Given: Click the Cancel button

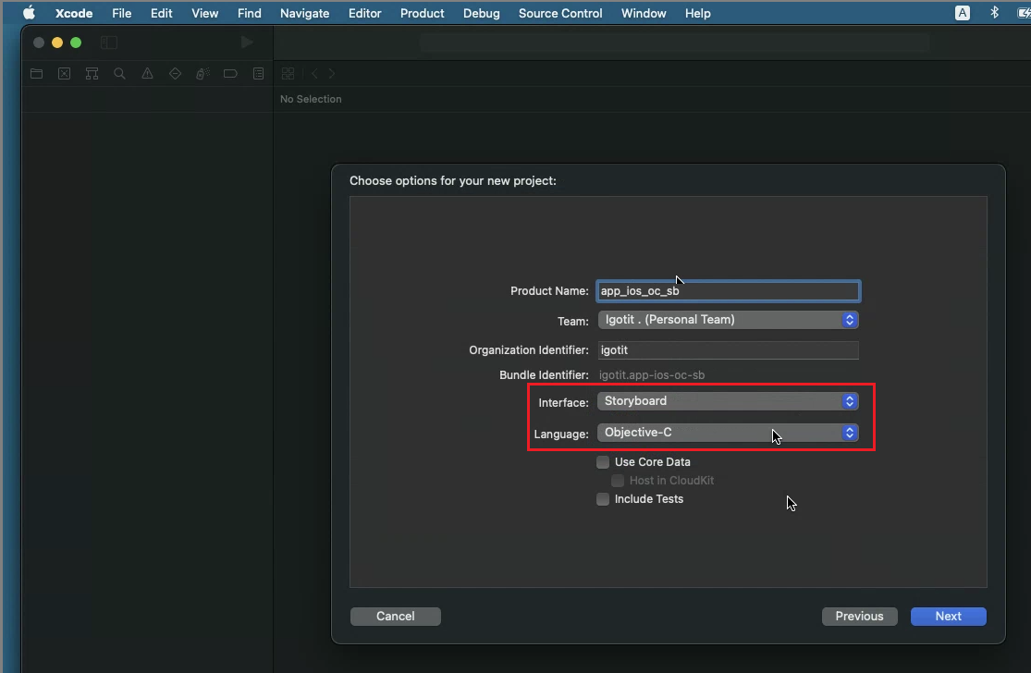Looking at the screenshot, I should pyautogui.click(x=395, y=617).
